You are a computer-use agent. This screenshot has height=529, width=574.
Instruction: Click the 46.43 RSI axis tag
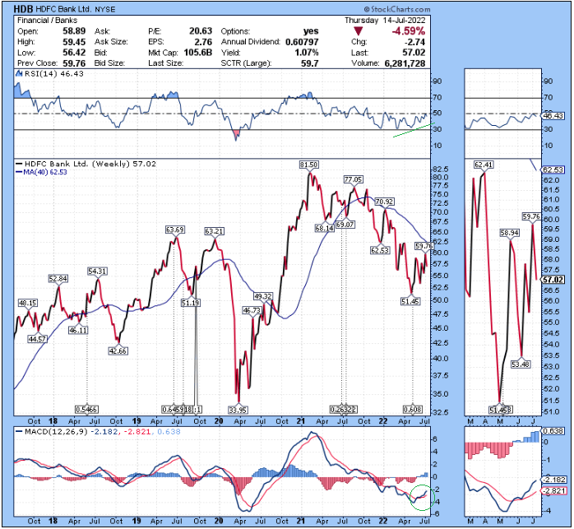(553, 116)
